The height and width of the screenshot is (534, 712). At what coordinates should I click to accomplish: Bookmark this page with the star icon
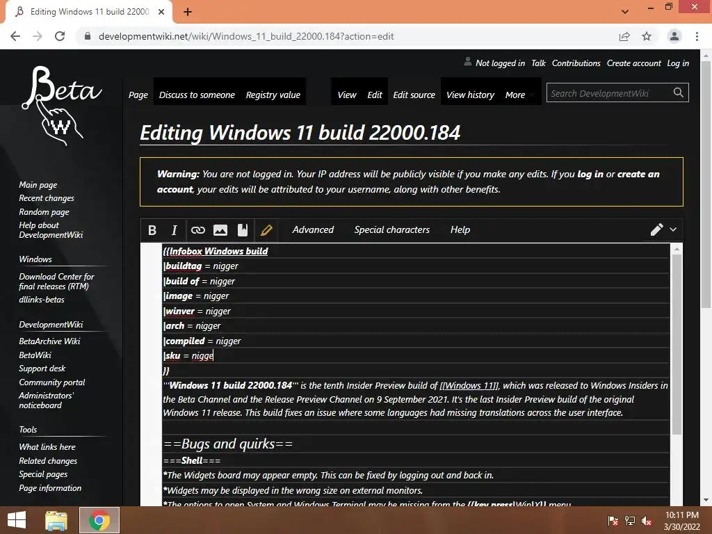click(647, 36)
